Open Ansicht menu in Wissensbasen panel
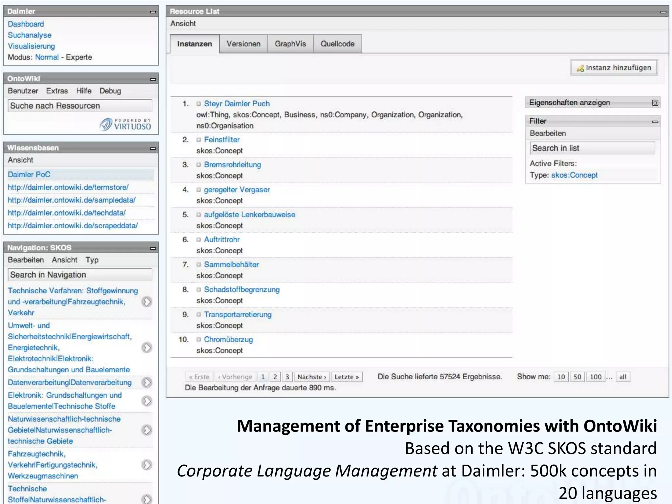This screenshot has width=672, height=504. pyautogui.click(x=21, y=160)
